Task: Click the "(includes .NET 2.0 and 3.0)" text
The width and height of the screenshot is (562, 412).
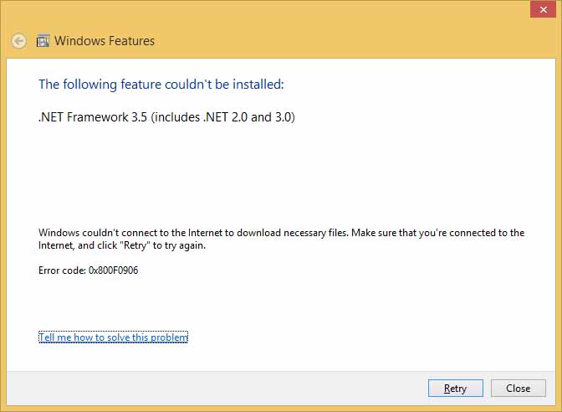Action: point(223,117)
